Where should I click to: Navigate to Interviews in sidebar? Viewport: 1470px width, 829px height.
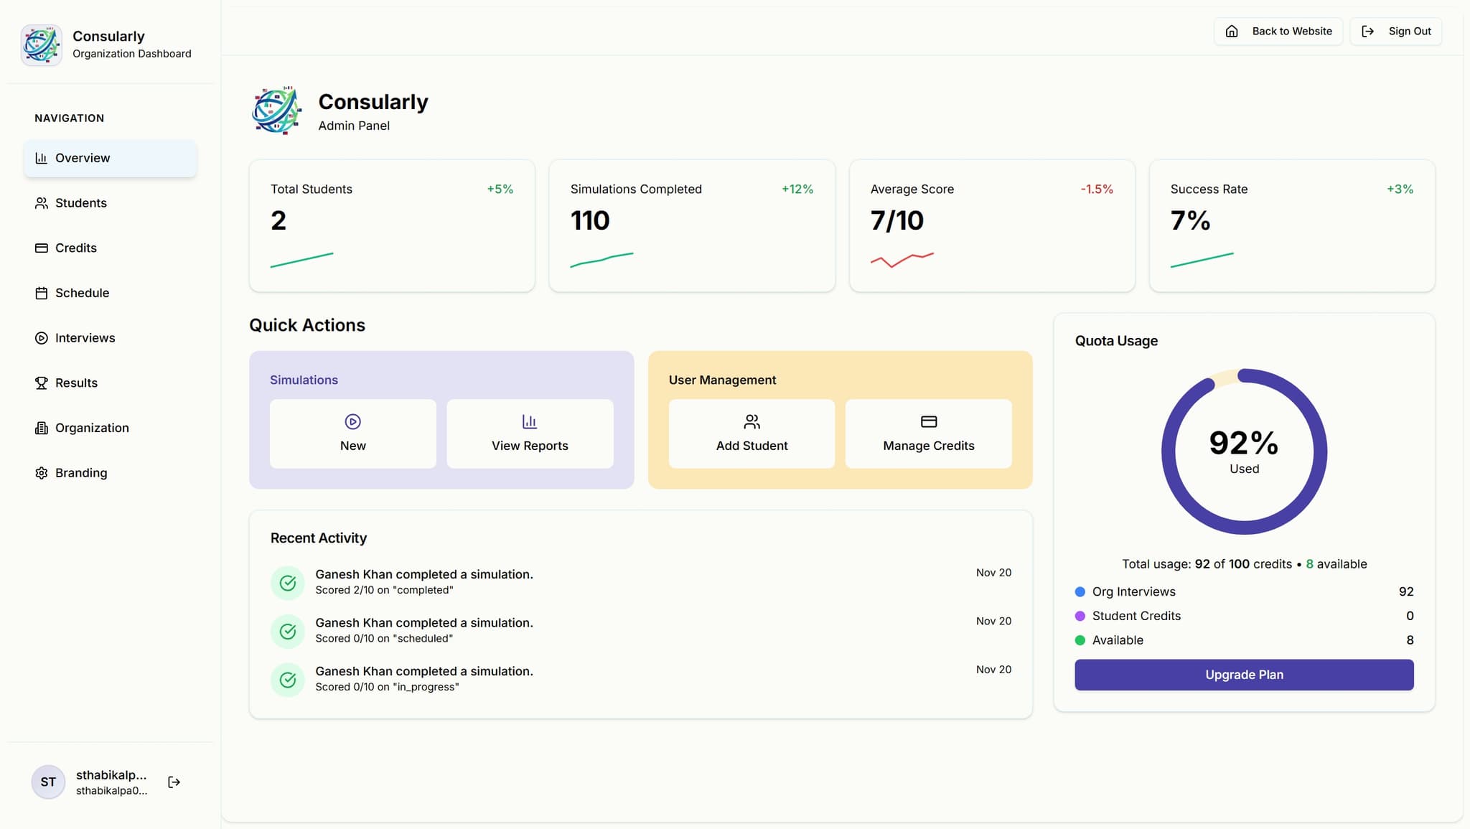tap(85, 338)
